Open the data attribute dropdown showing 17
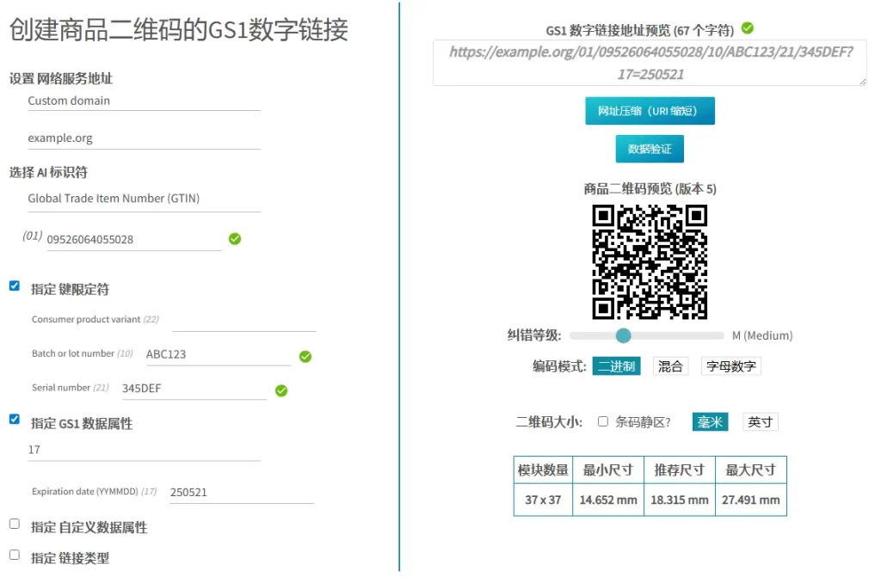Image resolution: width=881 pixels, height=583 pixels. [x=143, y=450]
